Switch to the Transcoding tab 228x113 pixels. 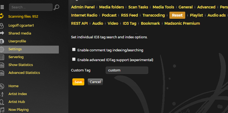[154, 15]
